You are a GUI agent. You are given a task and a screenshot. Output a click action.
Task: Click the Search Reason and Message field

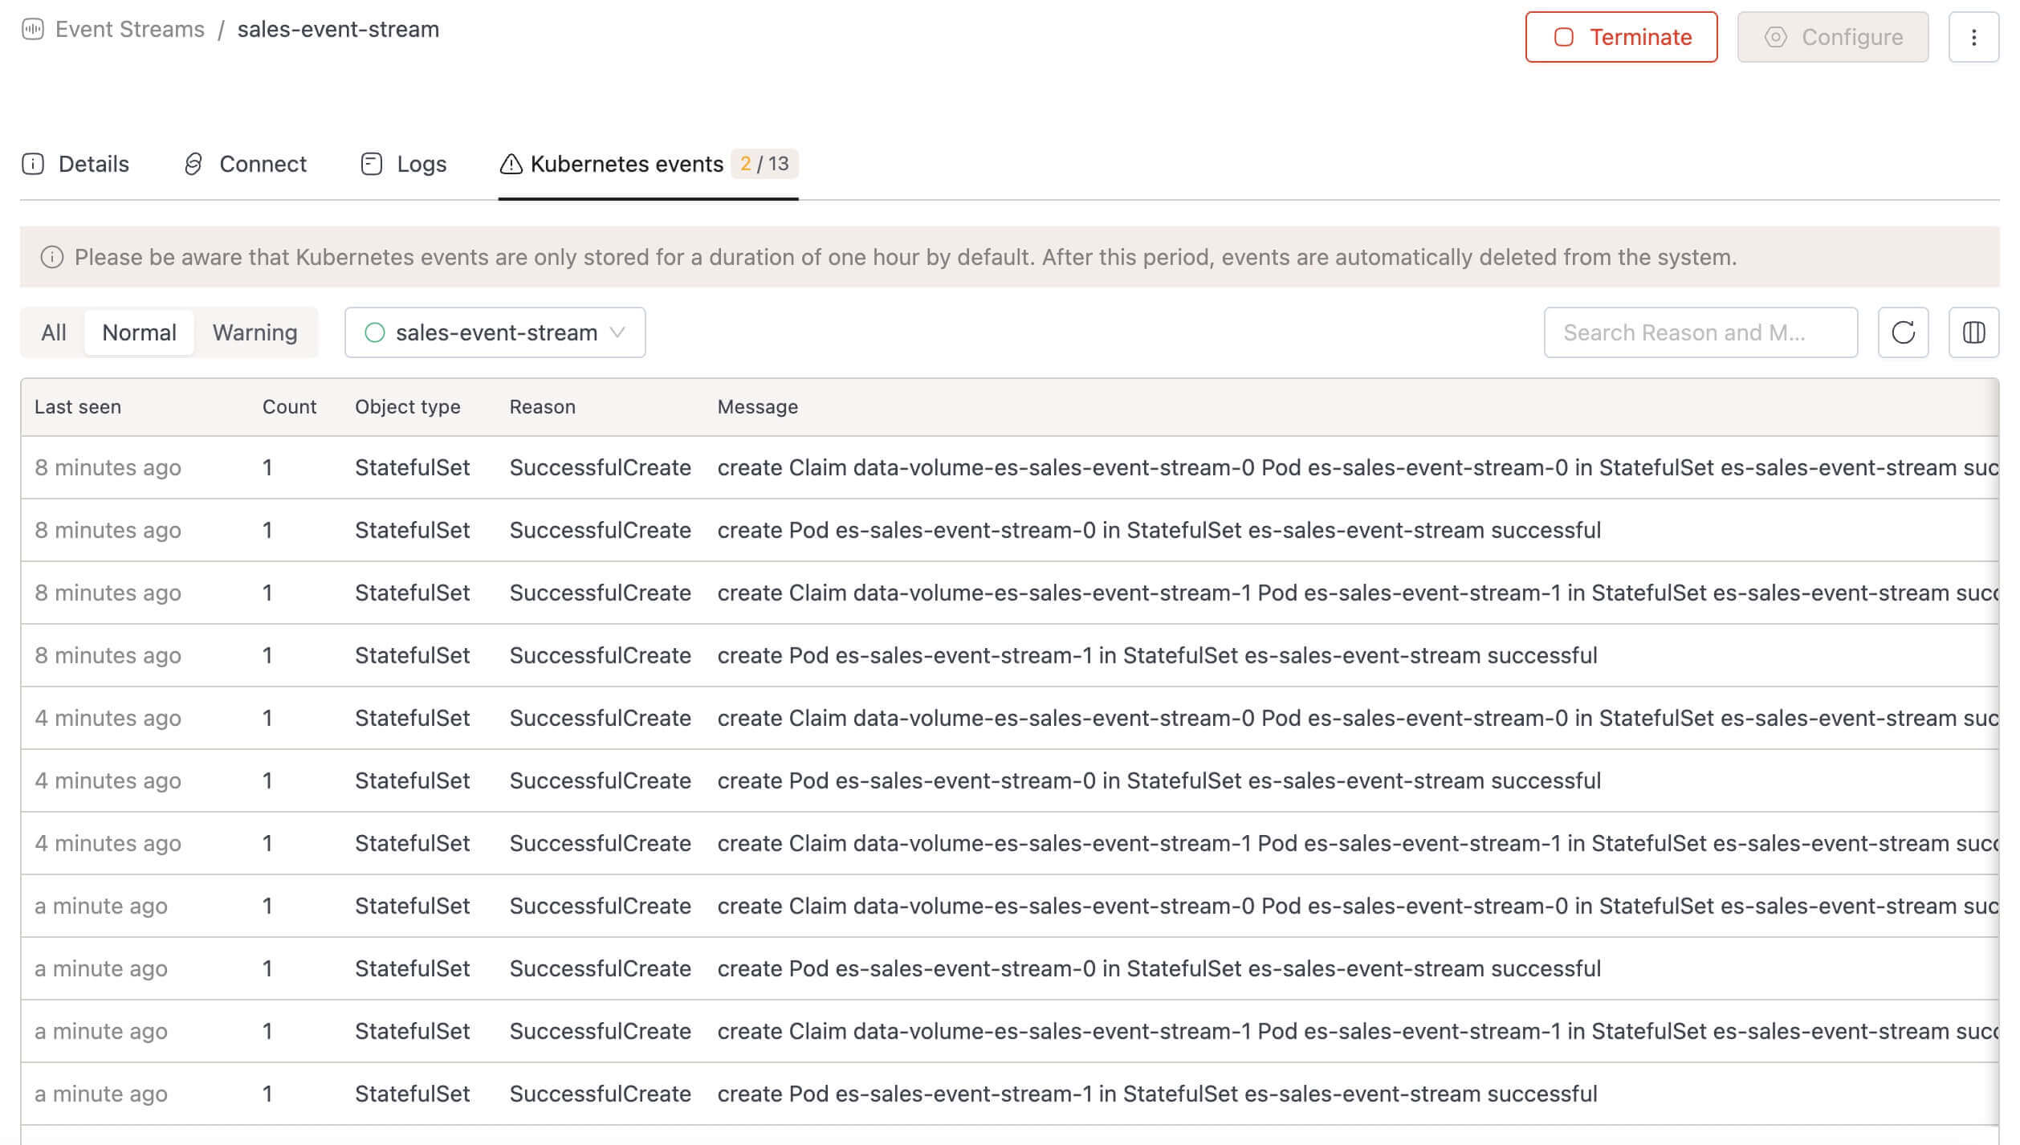[1700, 332]
